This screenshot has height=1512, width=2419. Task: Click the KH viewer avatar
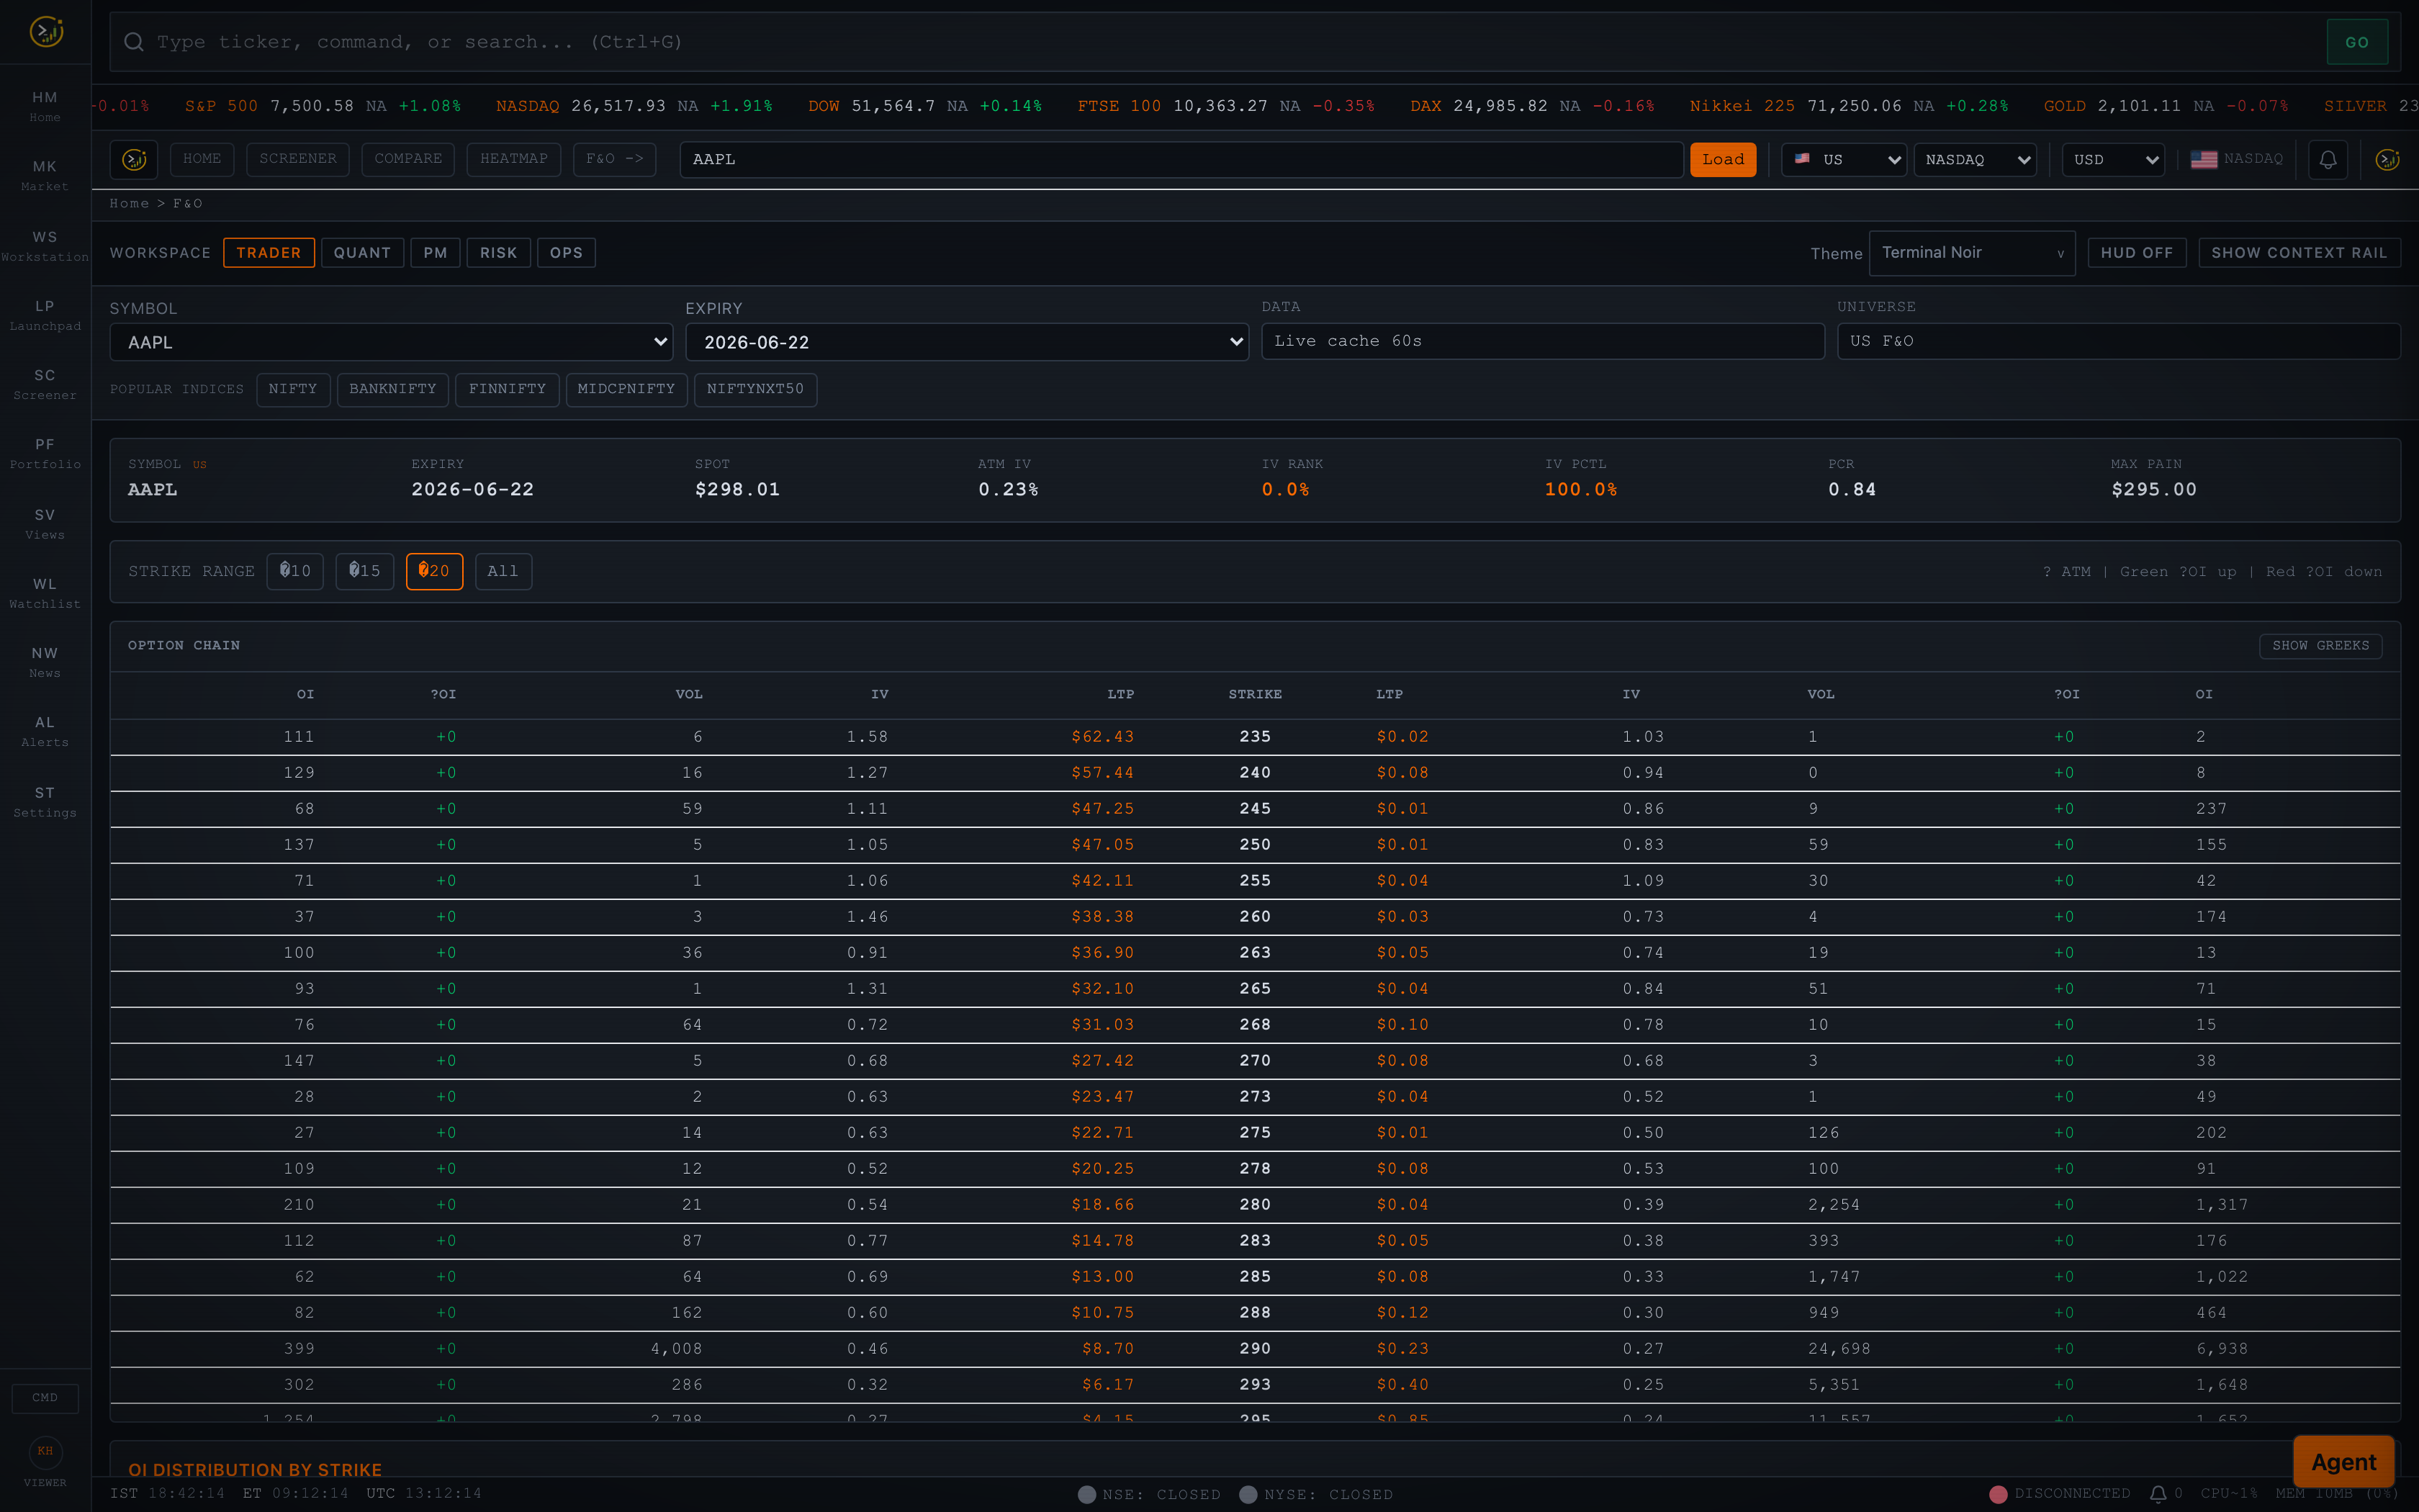tap(45, 1451)
